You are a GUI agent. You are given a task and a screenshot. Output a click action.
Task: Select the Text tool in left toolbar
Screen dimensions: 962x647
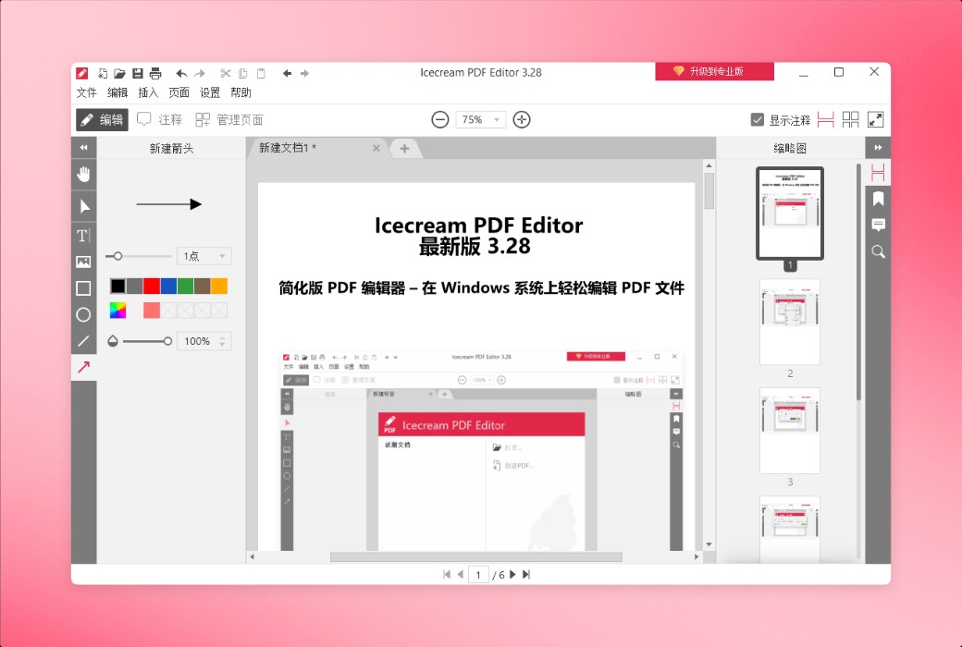(83, 236)
